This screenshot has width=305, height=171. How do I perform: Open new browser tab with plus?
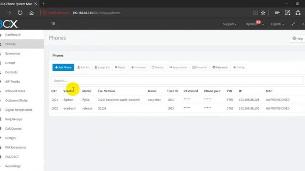pyautogui.click(x=43, y=4)
